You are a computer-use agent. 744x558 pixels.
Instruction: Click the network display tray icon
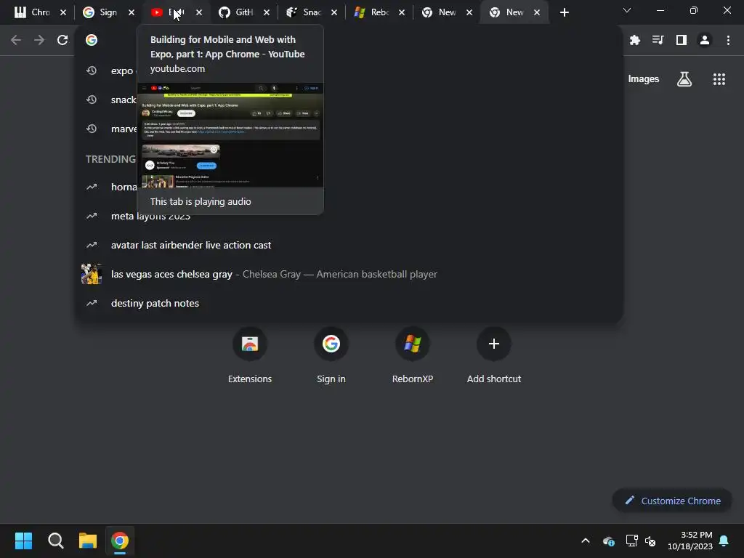coord(631,541)
